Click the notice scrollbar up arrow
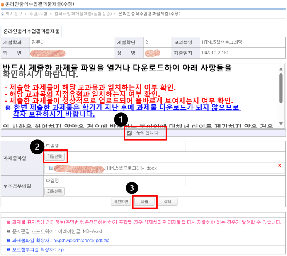 point(281,69)
